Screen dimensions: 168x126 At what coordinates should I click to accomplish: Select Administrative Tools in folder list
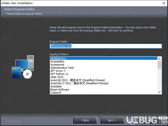click(x=104, y=68)
